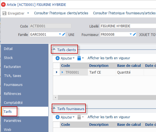Click Description header in Tarifs fournisseurs
Image resolution: width=156 pixels, height=132 pixels.
tap(102, 125)
